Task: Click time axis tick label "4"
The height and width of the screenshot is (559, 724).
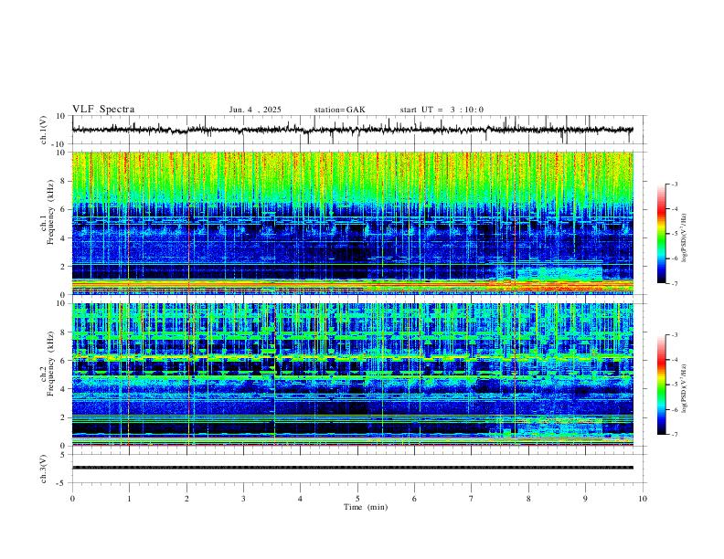Action: pyautogui.click(x=300, y=499)
